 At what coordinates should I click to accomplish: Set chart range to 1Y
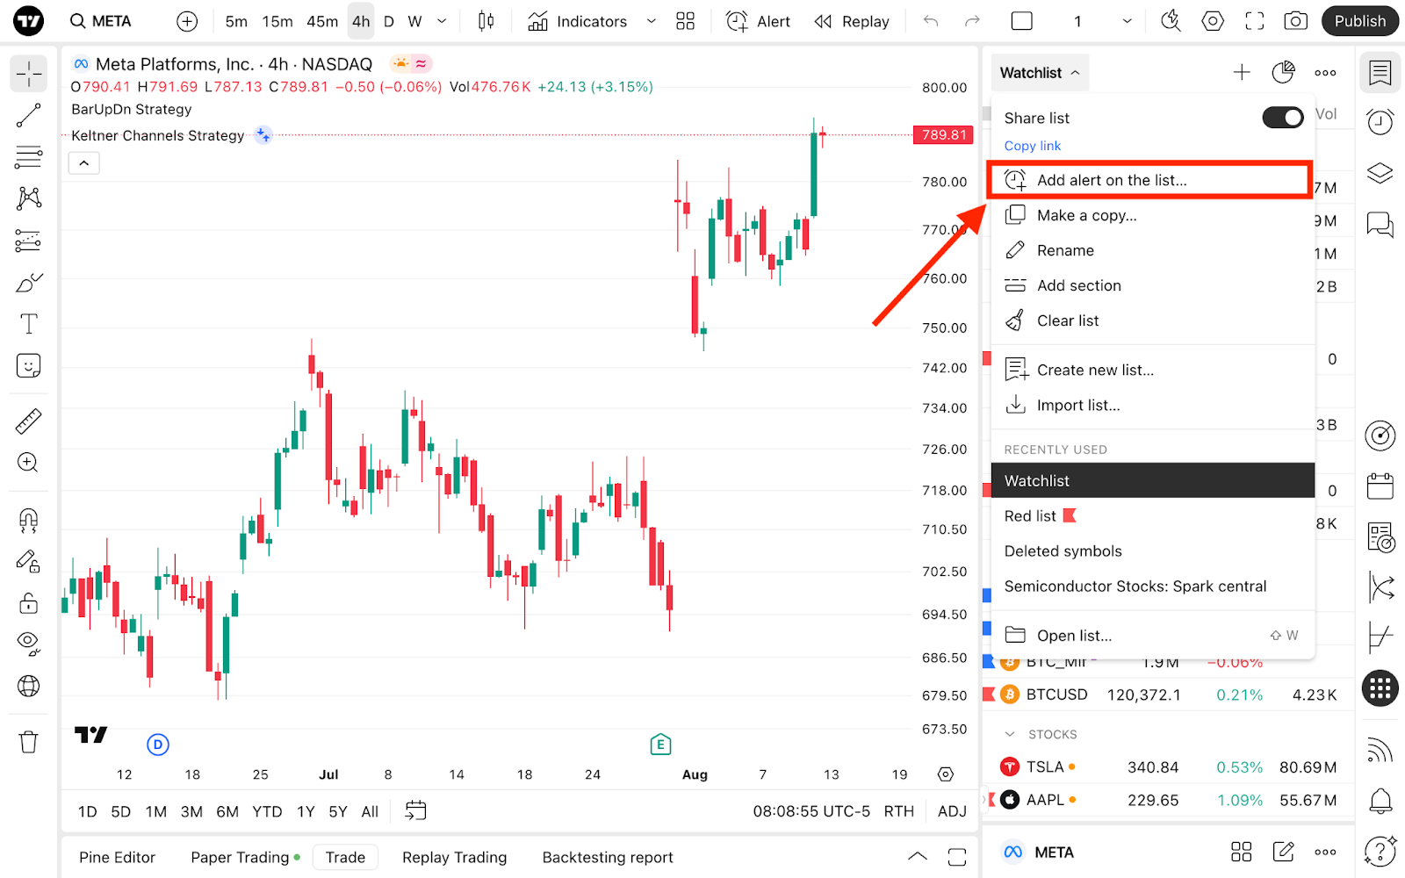[x=306, y=811]
